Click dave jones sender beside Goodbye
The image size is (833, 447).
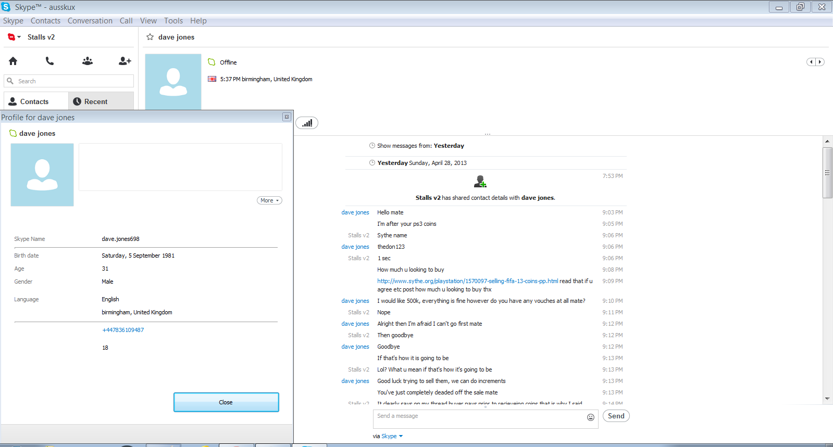point(355,347)
